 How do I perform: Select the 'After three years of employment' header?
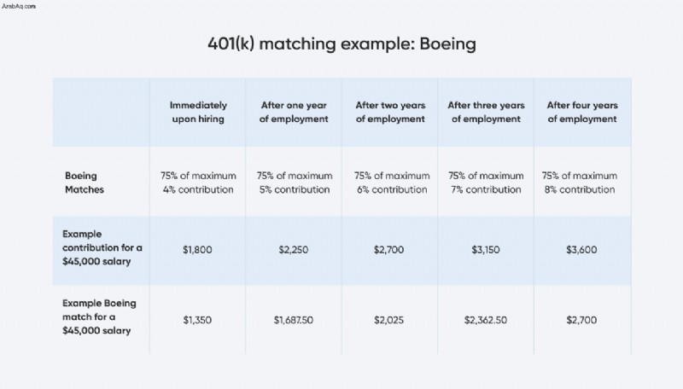click(486, 112)
